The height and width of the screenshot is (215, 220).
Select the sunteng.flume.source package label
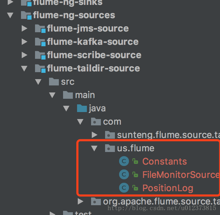(169, 135)
